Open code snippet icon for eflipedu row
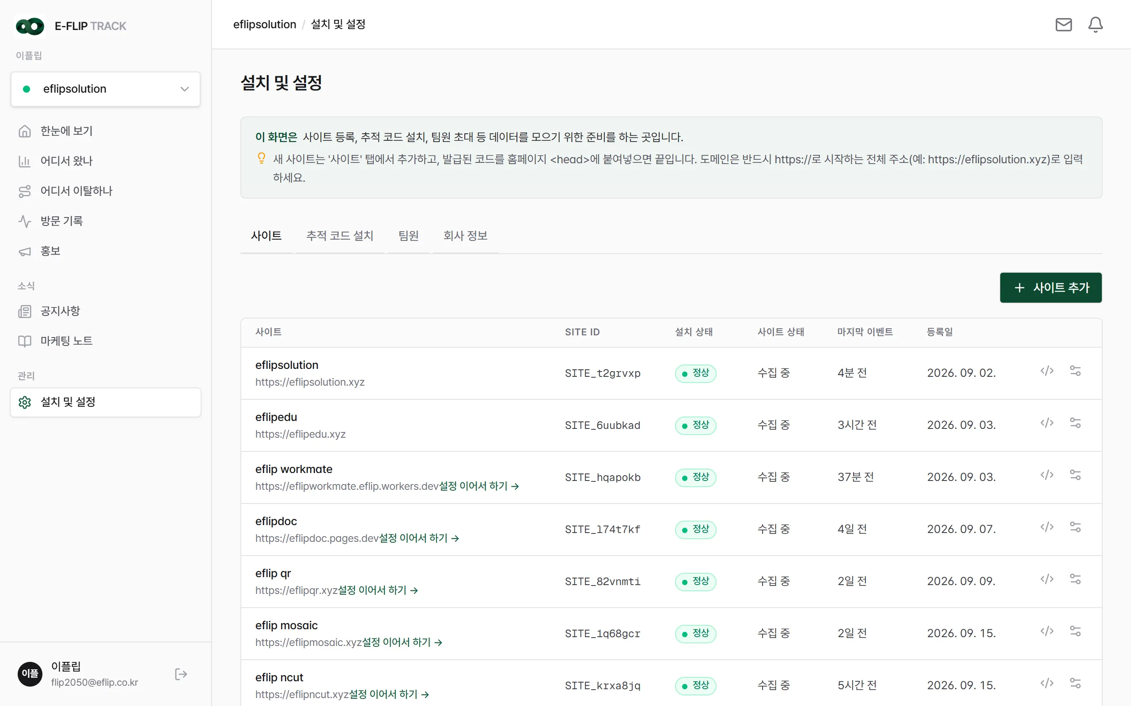This screenshot has height=706, width=1131. 1047,423
